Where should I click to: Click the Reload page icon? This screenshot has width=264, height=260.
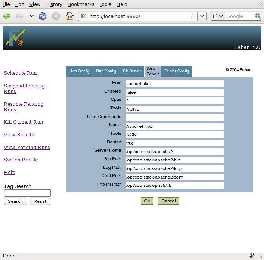point(43,16)
